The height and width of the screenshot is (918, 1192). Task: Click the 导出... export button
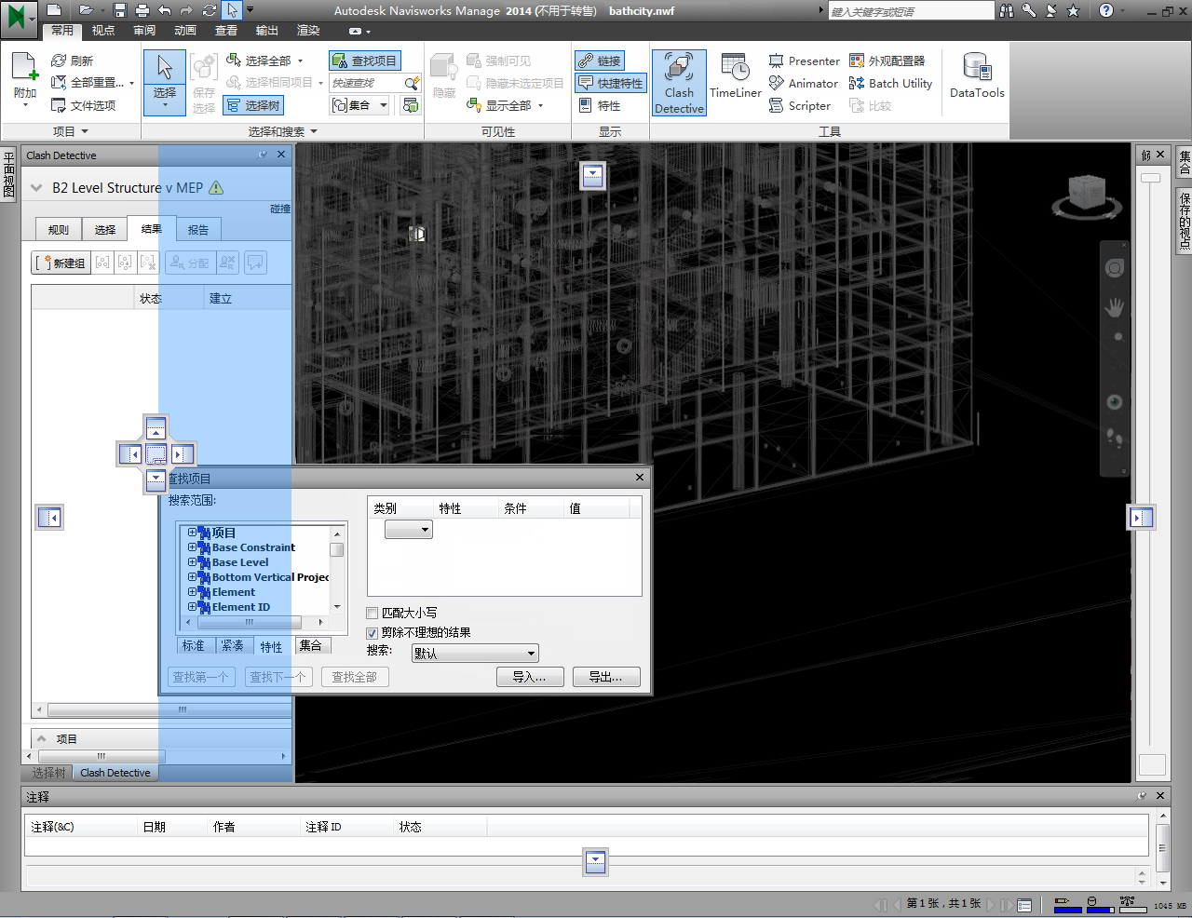[x=606, y=677]
